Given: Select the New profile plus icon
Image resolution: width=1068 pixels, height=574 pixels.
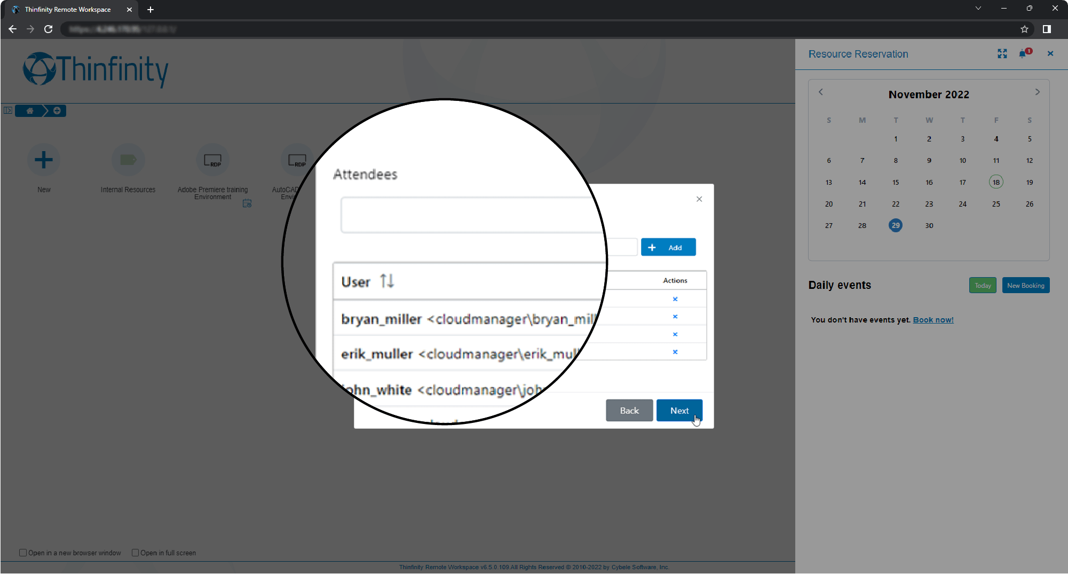Looking at the screenshot, I should pyautogui.click(x=43, y=160).
